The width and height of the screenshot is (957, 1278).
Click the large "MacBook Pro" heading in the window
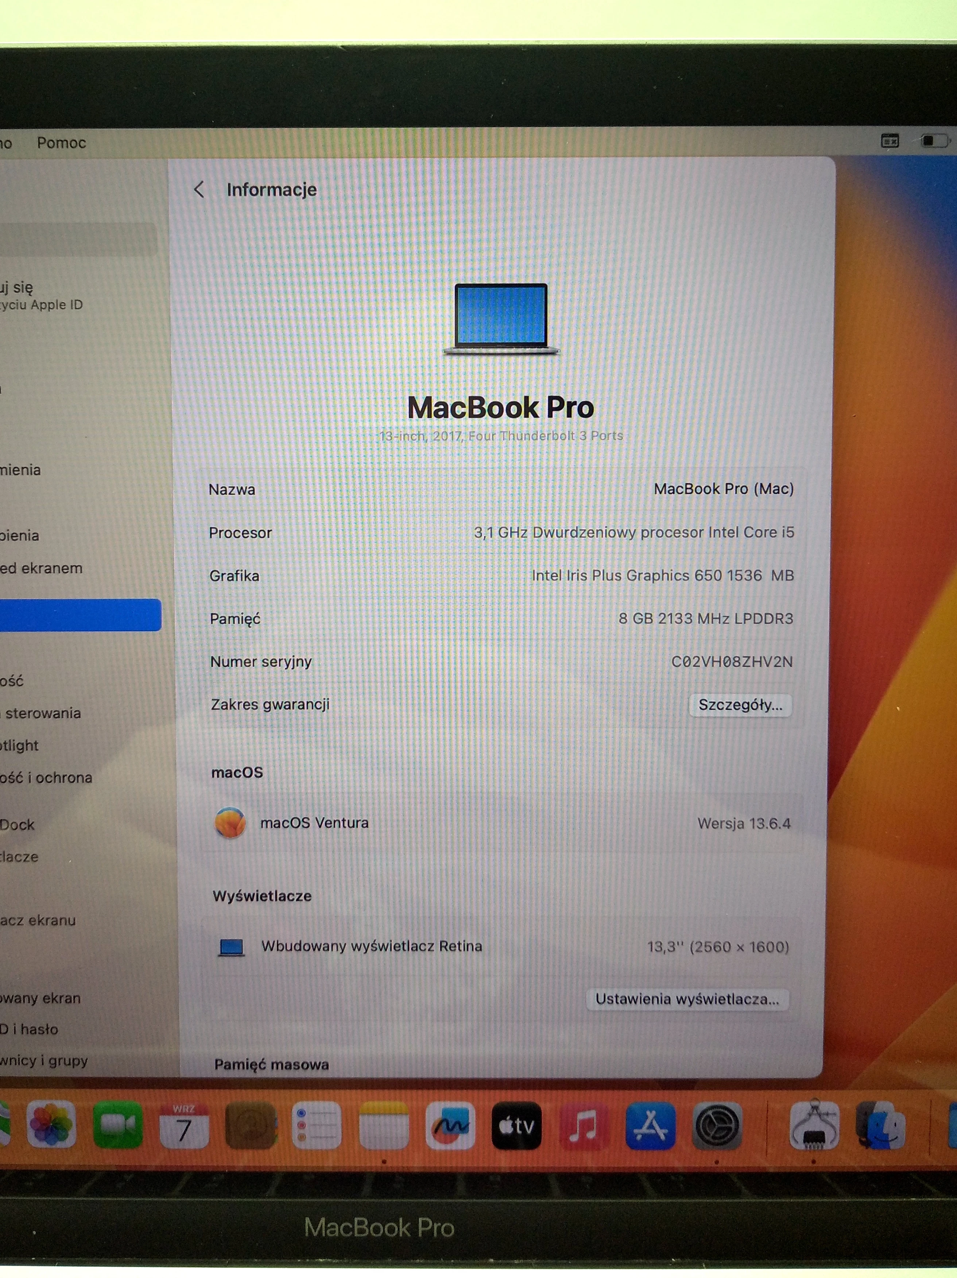click(x=501, y=407)
